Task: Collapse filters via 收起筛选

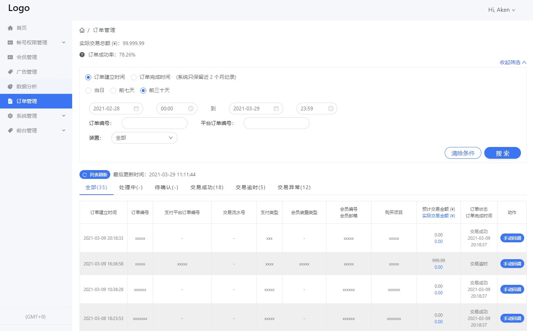Action: coord(513,62)
